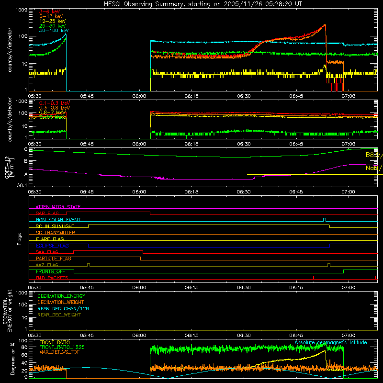Image resolution: width=383 pixels, height=383 pixels.
Task: Select the GAP_FLAG label
Action: [x=47, y=213]
